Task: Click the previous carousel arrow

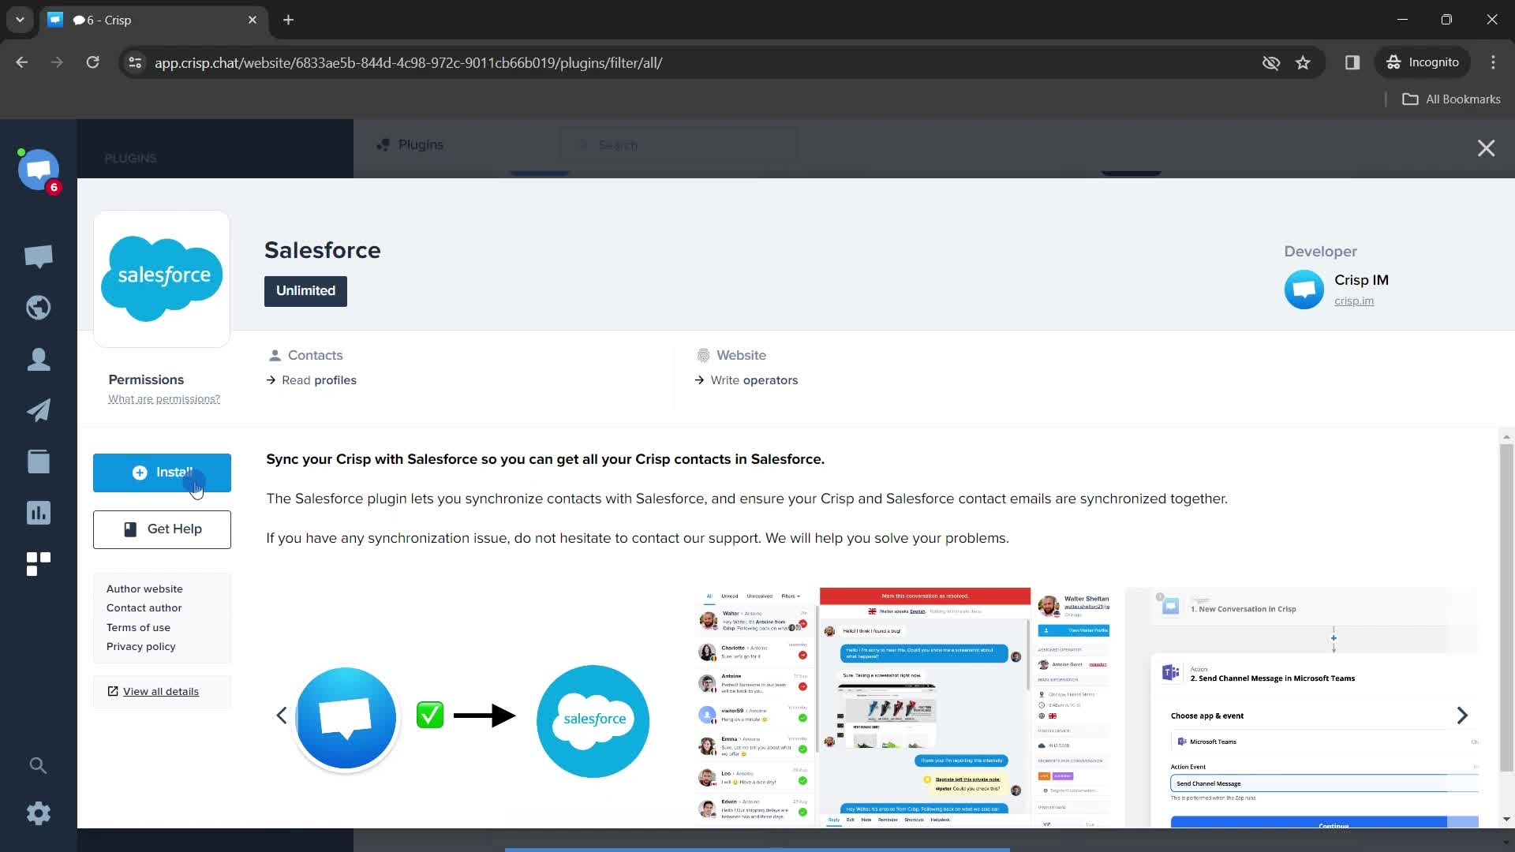Action: pyautogui.click(x=281, y=716)
